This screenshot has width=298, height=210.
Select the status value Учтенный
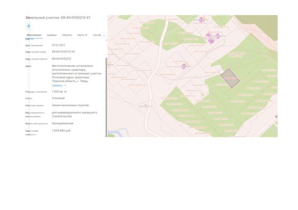pos(58,98)
